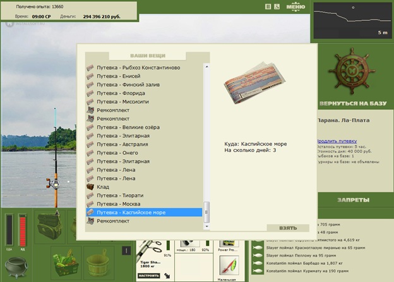Open the МЕНЮ menu
This screenshot has width=394, height=282.
295,7
